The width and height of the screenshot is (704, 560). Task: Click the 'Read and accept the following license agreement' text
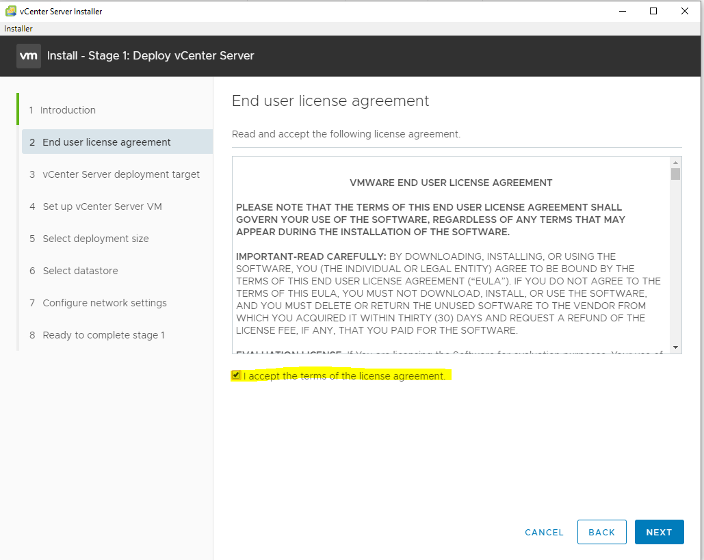coord(346,134)
